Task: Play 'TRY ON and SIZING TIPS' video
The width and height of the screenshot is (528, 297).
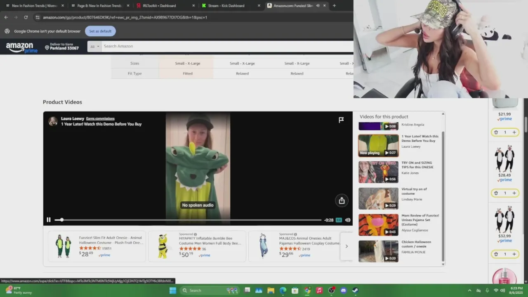Action: point(378,172)
